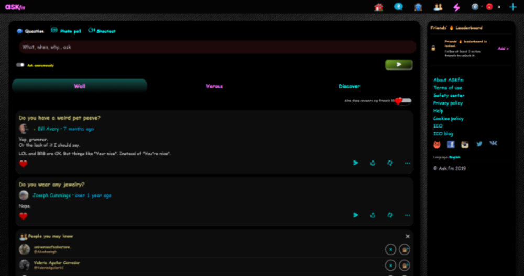Focus the 'What, when, why... ask' field
Viewport: 524px width, 276px height.
pyautogui.click(x=217, y=47)
